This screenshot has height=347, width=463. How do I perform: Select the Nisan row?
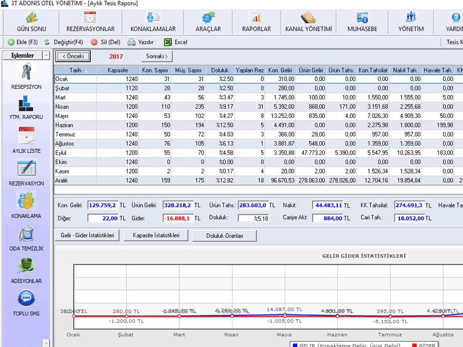259,106
